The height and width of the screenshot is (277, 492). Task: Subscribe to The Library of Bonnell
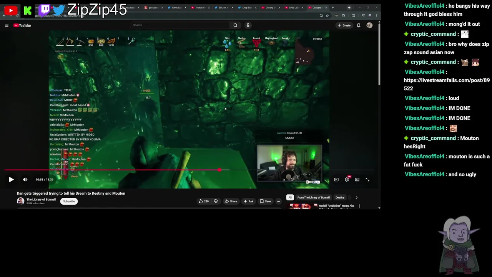69,201
